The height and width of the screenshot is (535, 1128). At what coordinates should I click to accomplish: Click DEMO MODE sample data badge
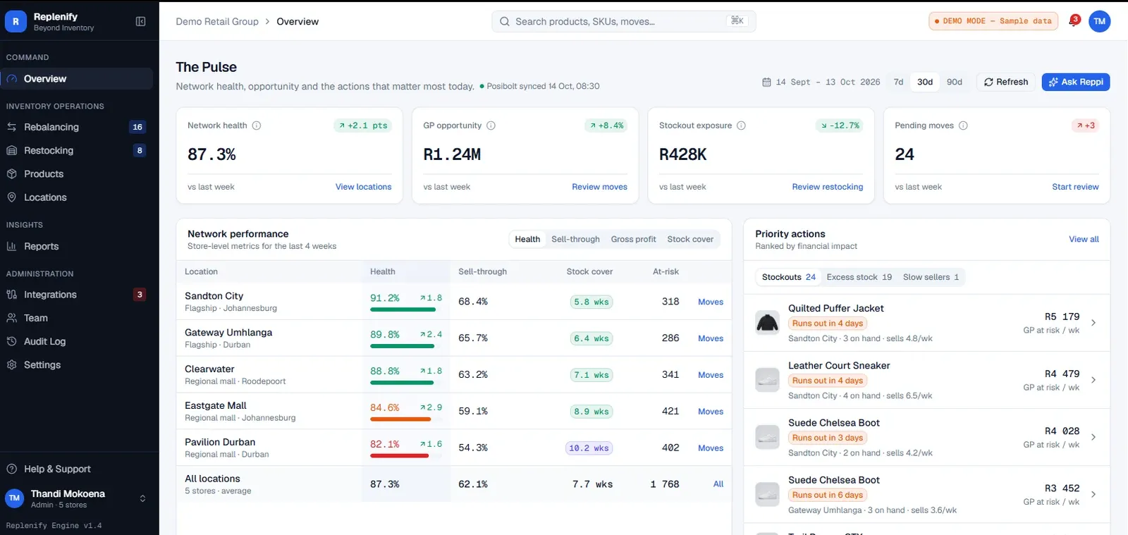point(993,21)
